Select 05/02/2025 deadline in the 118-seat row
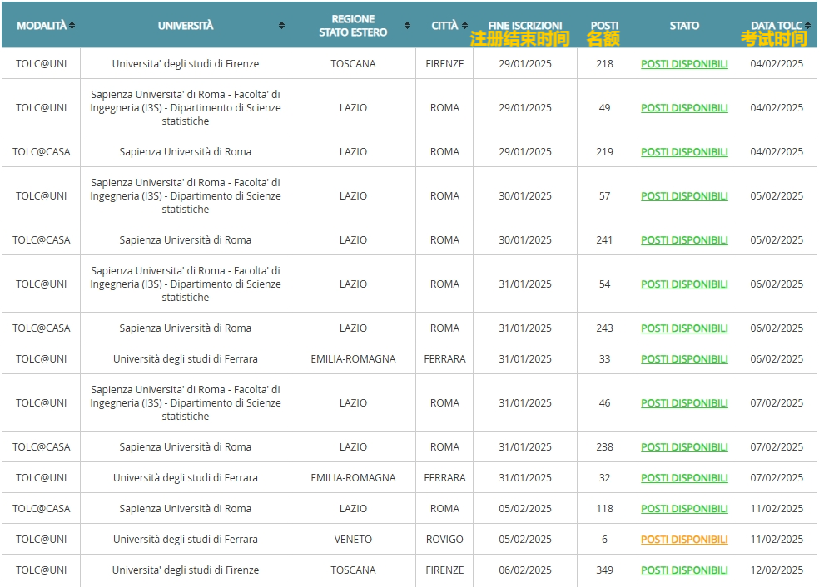Viewport: 819px width, 587px height. coord(525,509)
